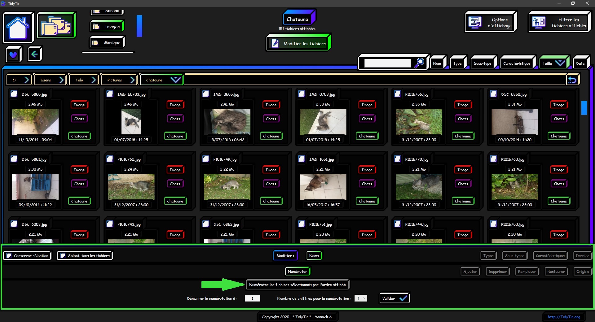Select checkbox of DSC_5851.jpg

(14, 159)
